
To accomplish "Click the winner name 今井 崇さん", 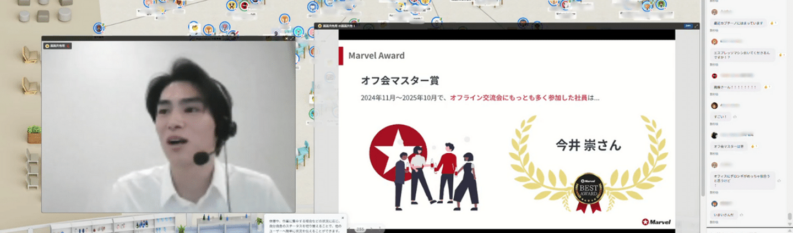I will (588, 145).
